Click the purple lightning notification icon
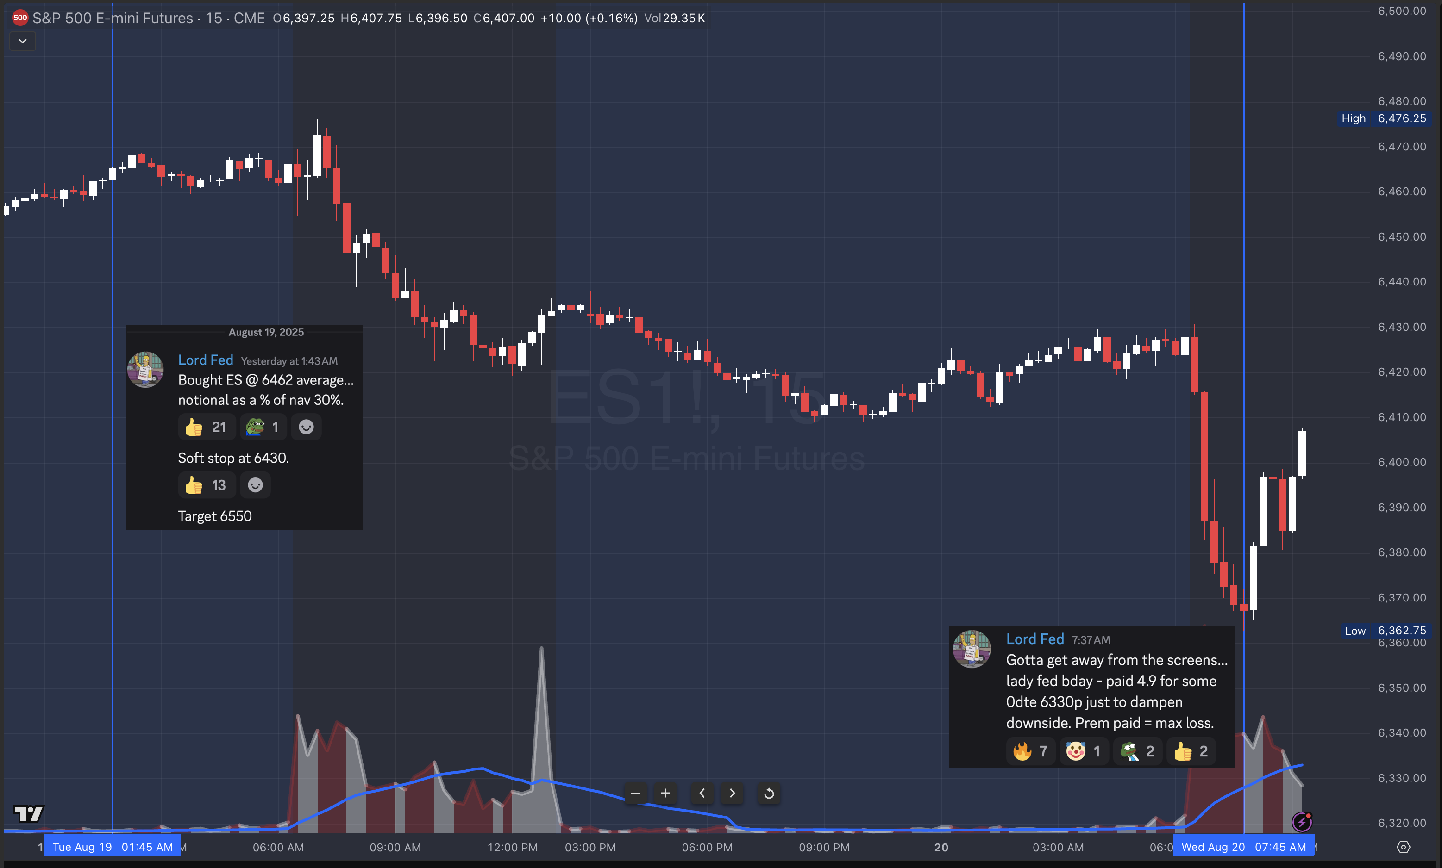This screenshot has height=868, width=1442. click(x=1302, y=822)
